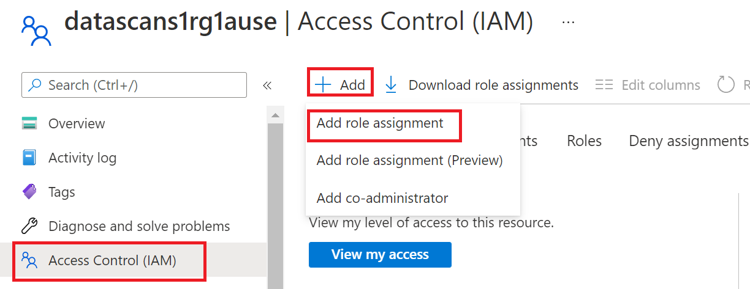Click the Edit columns icon
This screenshot has height=289, width=750.
[x=604, y=85]
